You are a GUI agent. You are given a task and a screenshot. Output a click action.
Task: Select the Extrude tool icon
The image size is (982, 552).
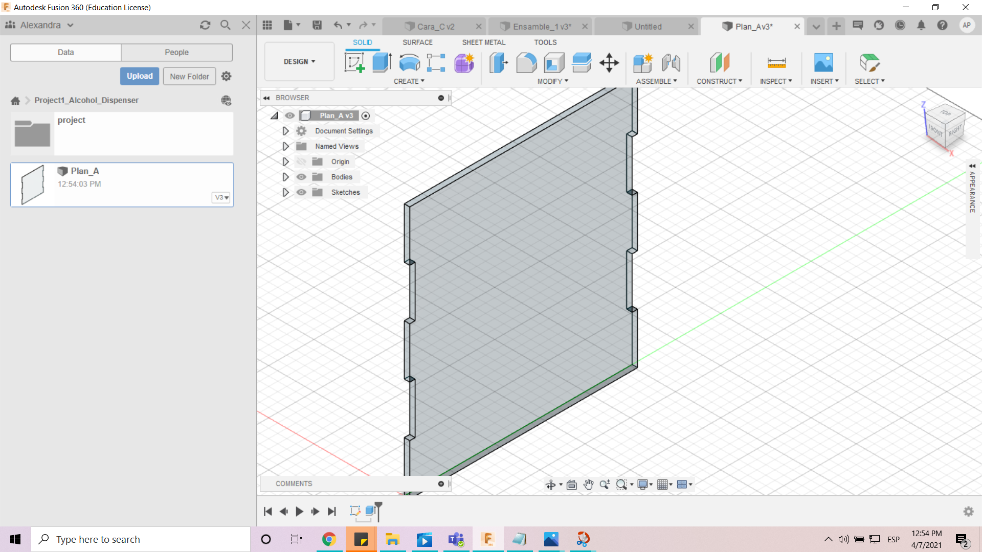(382, 63)
